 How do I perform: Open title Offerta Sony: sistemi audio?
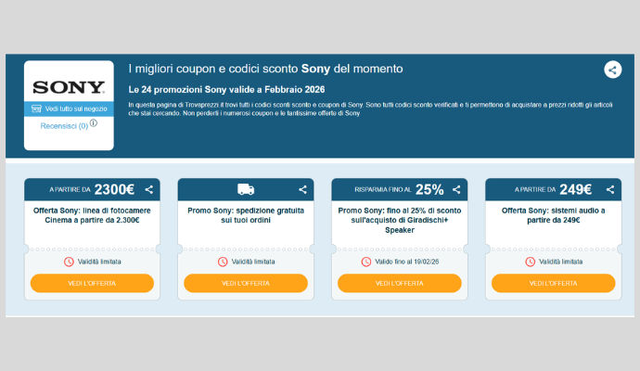553,215
